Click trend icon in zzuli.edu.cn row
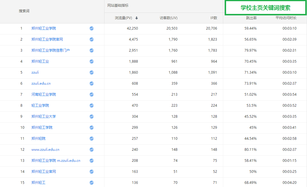 pyautogui.click(x=92, y=83)
